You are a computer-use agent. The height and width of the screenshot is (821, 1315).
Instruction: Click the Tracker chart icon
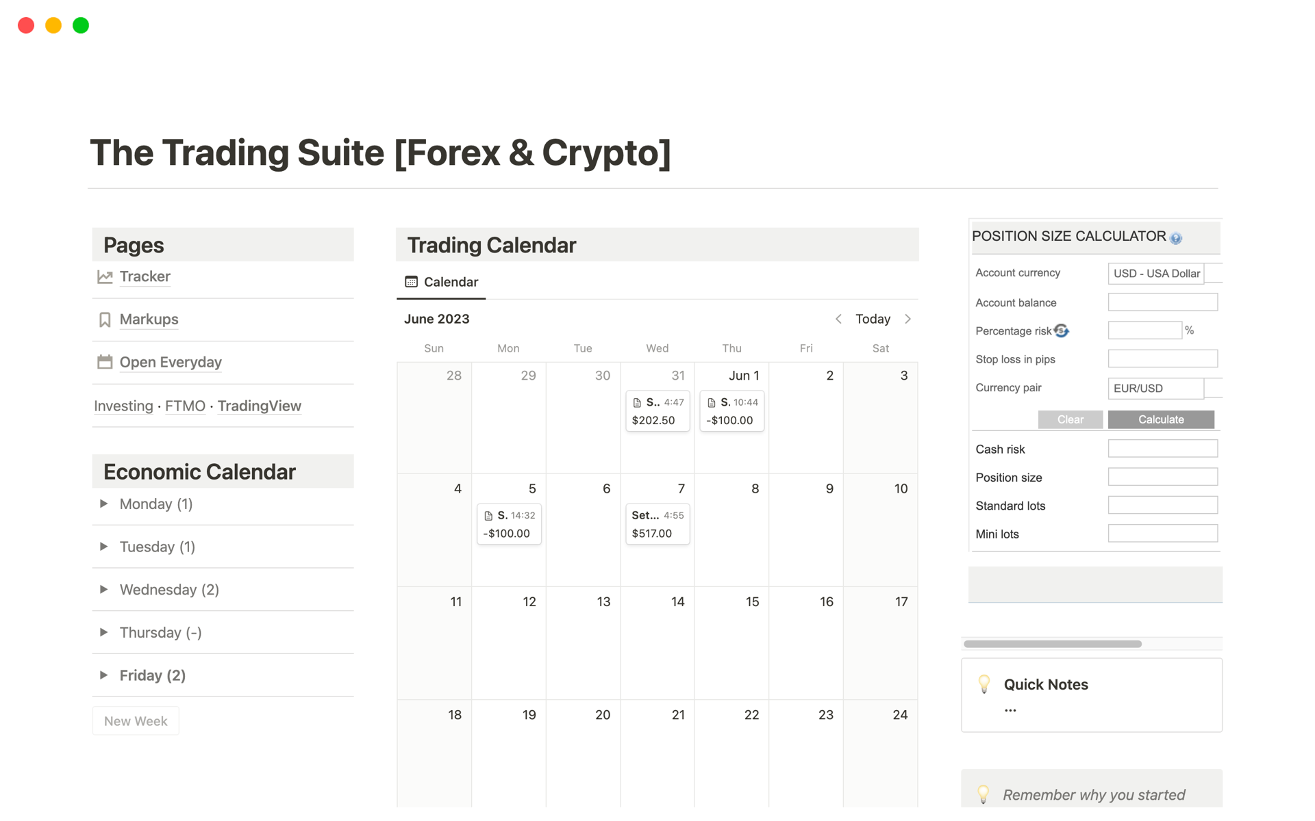click(105, 277)
